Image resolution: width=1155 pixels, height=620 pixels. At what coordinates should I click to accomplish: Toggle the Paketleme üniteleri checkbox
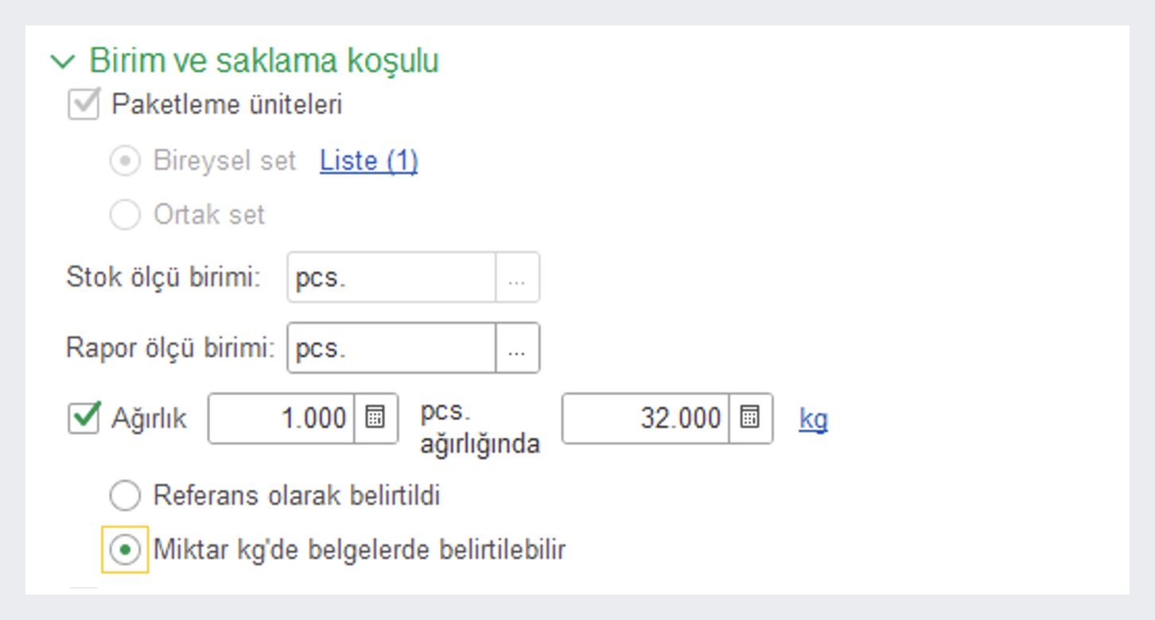click(84, 105)
